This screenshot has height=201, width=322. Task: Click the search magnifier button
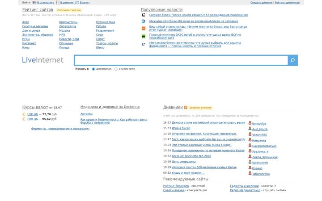[x=292, y=60]
